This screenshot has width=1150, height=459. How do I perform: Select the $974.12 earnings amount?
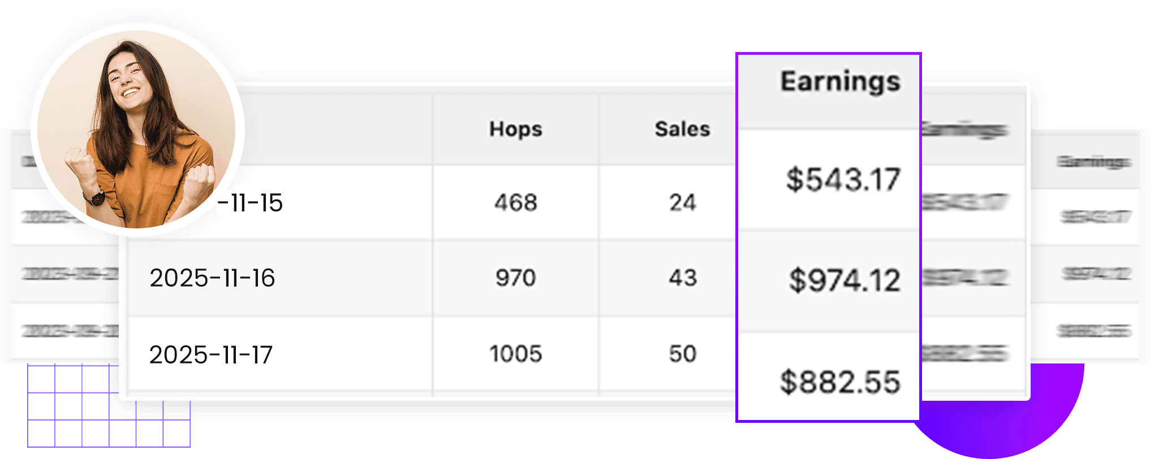click(x=844, y=280)
